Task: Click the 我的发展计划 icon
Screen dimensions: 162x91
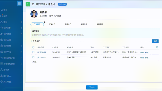Action: [x=2, y=58]
